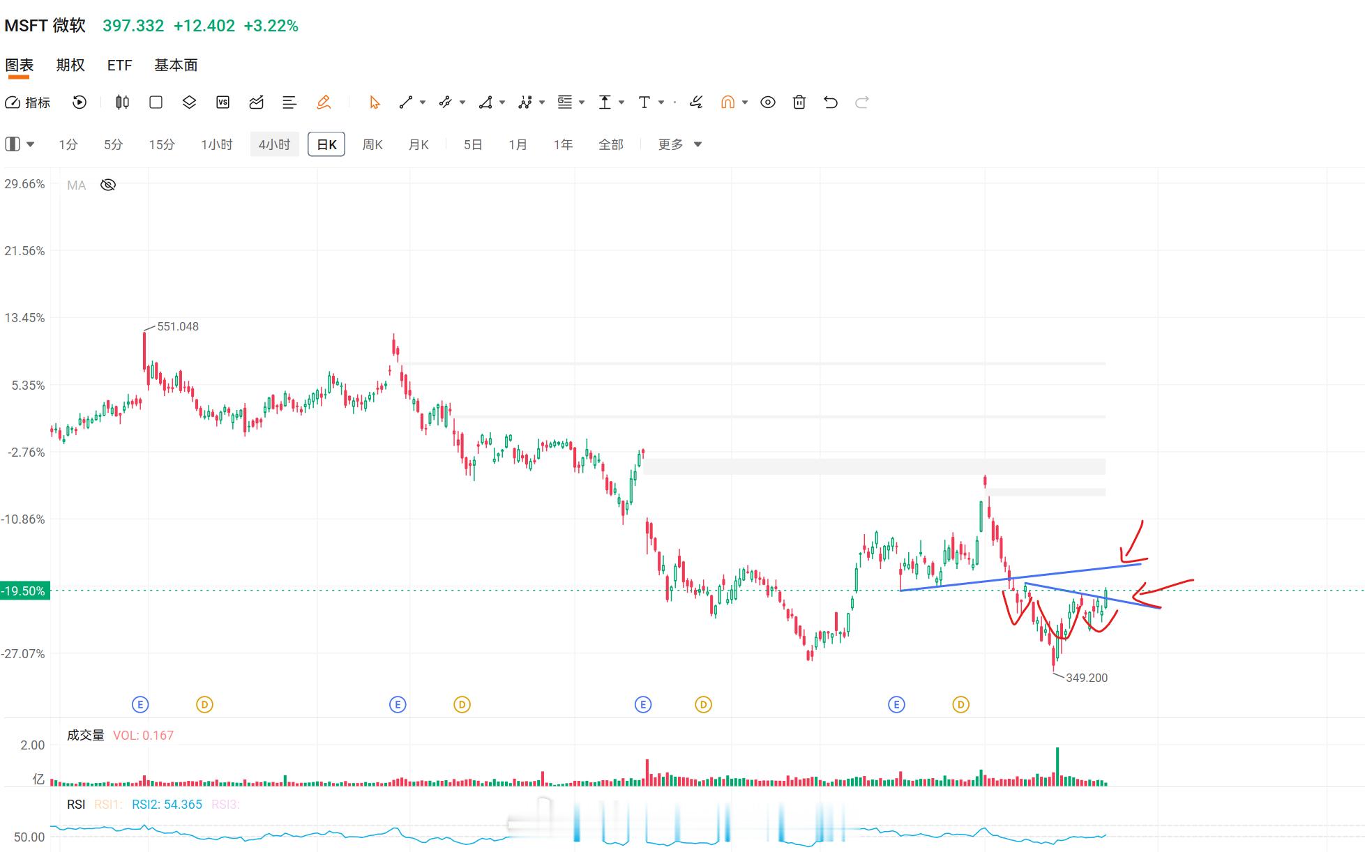1365x852 pixels.
Task: Open the 指标 indicators panel
Action: point(28,102)
